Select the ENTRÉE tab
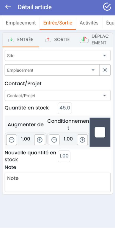Image resolution: width=115 pixels, height=228 pixels. click(x=21, y=40)
